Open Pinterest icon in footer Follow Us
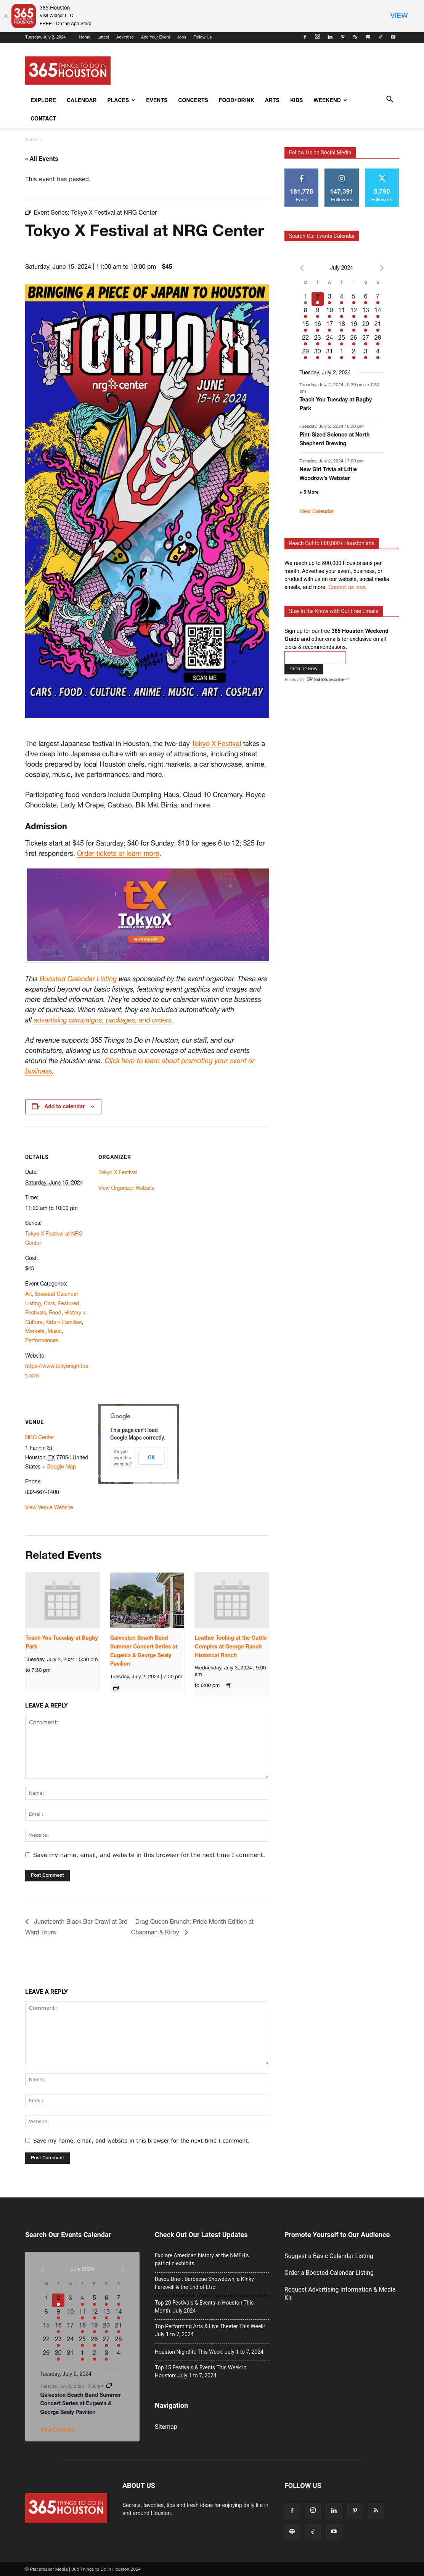Screen dimensions: 424x2576 [x=355, y=2510]
